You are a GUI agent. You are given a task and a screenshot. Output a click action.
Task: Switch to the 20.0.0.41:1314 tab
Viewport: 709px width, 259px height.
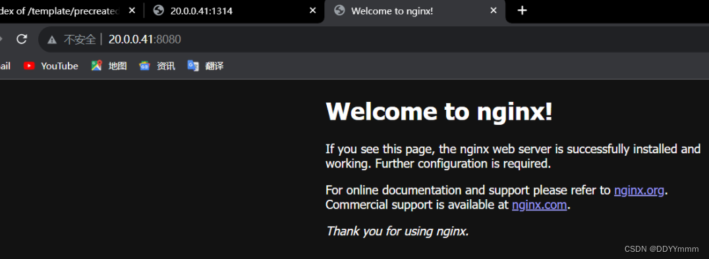pyautogui.click(x=234, y=11)
